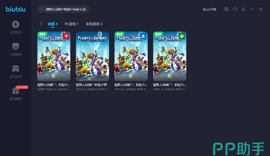Select the Nintendo Switch Plants vs. Zombies cover

tap(54, 56)
